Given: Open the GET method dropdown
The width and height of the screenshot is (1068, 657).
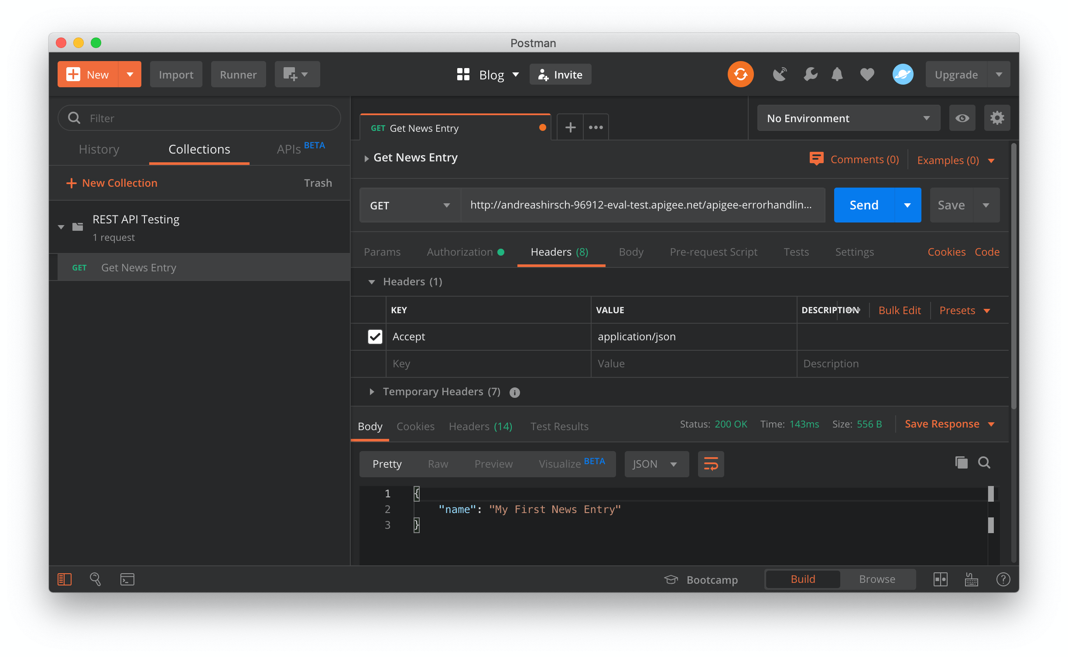Looking at the screenshot, I should (410, 205).
